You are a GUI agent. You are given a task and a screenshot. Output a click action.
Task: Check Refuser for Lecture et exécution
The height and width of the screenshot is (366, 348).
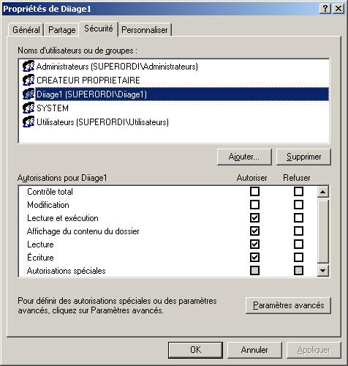click(298, 218)
